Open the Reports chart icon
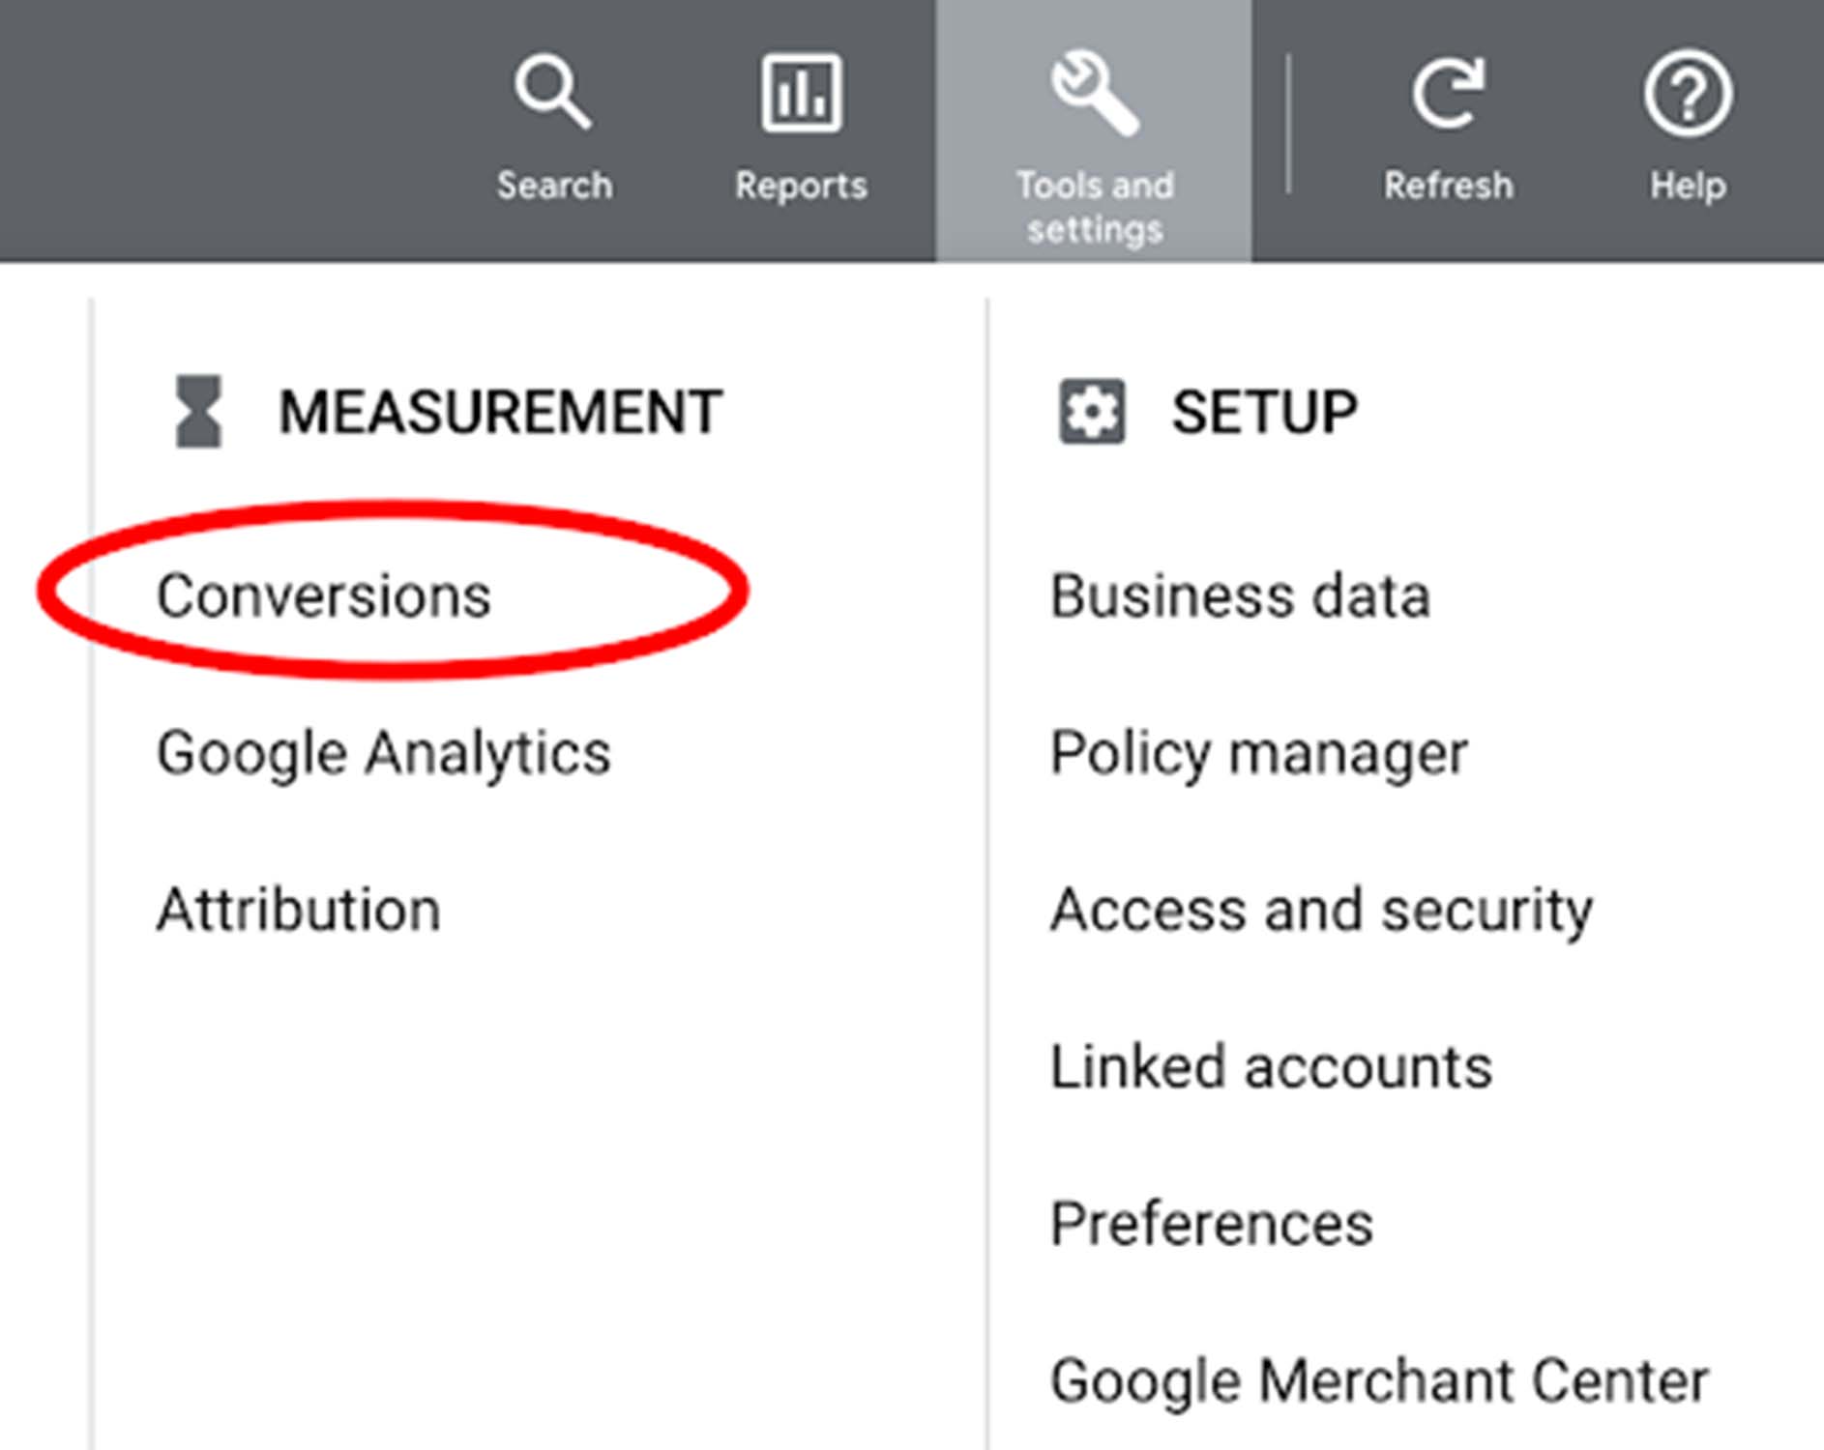Viewport: 1824px width, 1450px height. 801,93
